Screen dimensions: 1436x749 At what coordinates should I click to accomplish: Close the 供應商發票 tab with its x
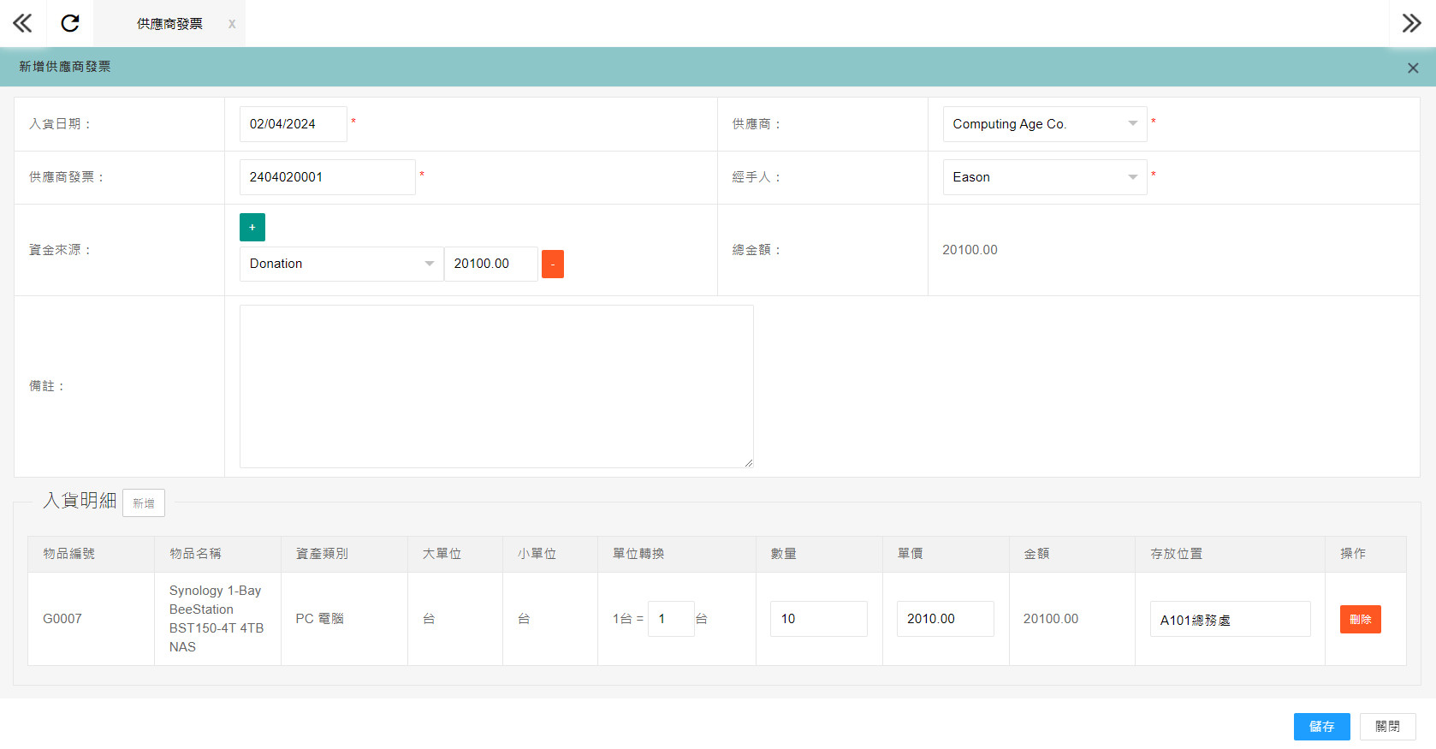pyautogui.click(x=232, y=24)
